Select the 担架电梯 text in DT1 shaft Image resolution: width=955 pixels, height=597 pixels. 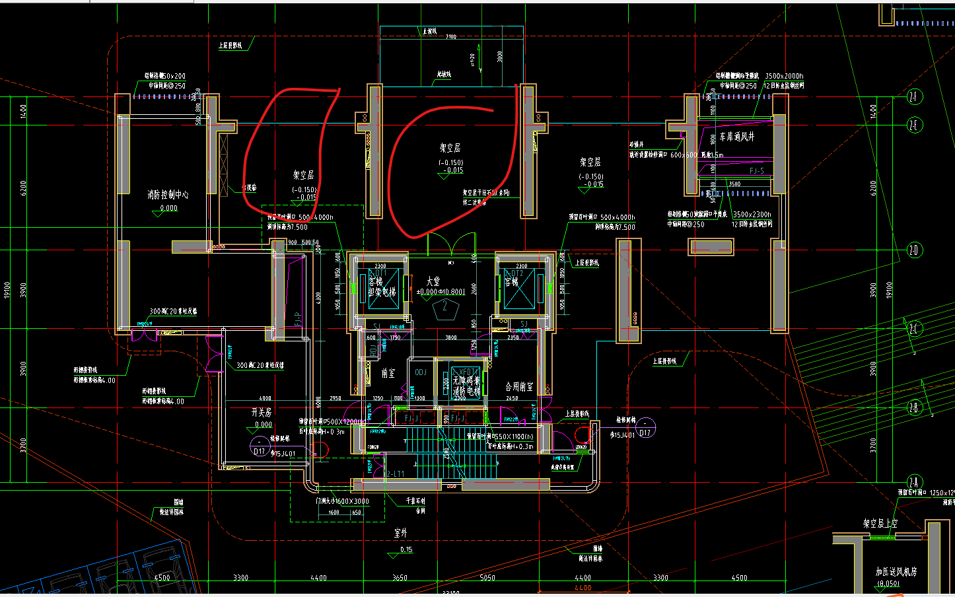[x=382, y=292]
